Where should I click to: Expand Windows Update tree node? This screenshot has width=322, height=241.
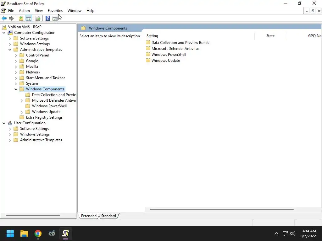pyautogui.click(x=22, y=112)
